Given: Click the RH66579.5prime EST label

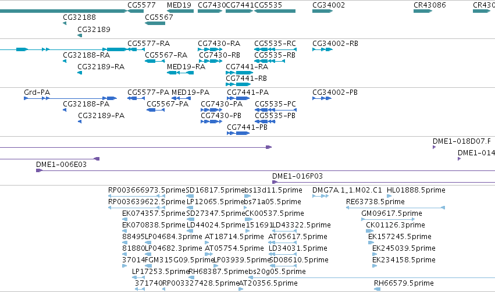Looking at the screenshot, I should 404,283.
